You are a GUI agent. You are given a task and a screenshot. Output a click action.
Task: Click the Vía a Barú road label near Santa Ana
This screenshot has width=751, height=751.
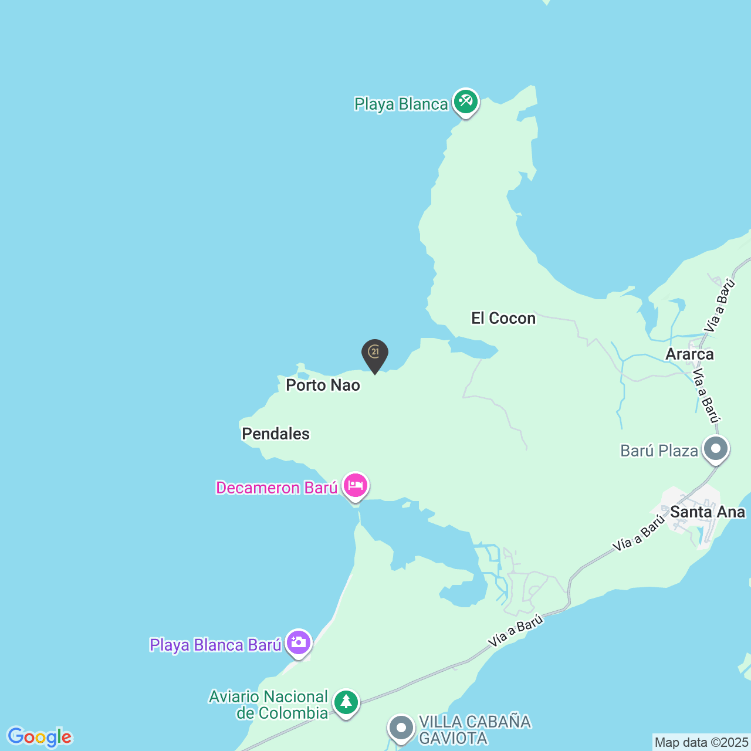point(640,533)
